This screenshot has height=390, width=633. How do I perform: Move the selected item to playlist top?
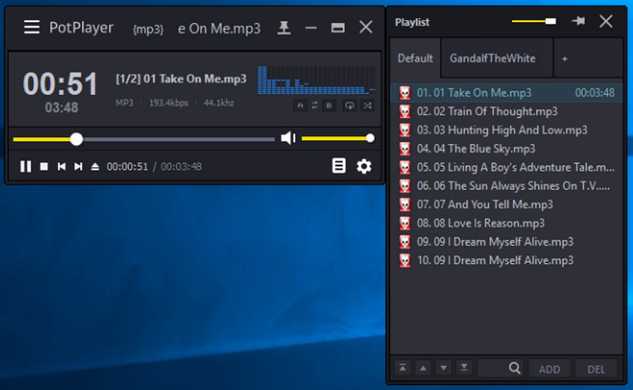pos(404,368)
